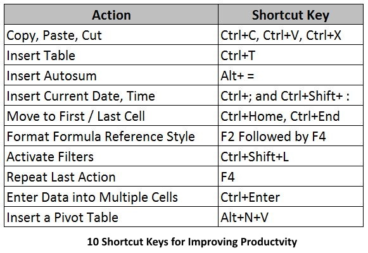Select the Repeat Last Action cell
The image size is (368, 253).
coord(111,176)
